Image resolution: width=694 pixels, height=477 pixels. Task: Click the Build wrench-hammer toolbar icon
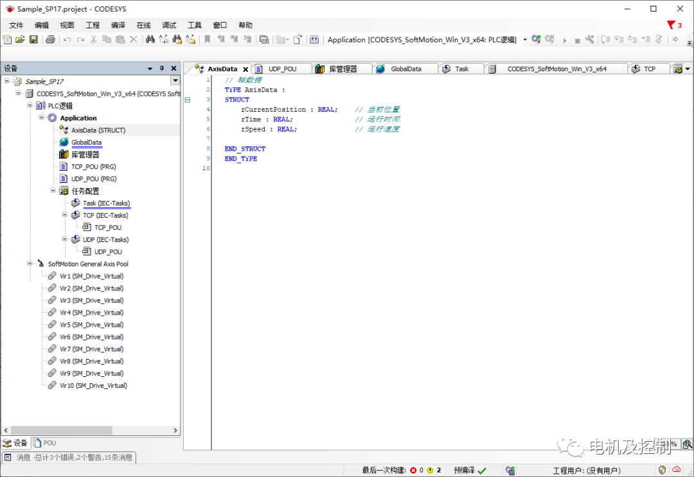[589, 40]
